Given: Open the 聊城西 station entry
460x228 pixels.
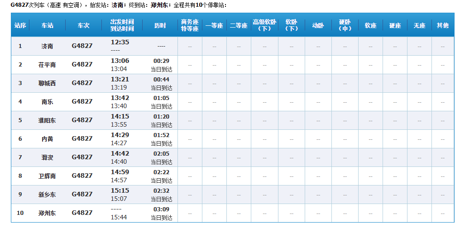Looking at the screenshot, I should tap(47, 83).
